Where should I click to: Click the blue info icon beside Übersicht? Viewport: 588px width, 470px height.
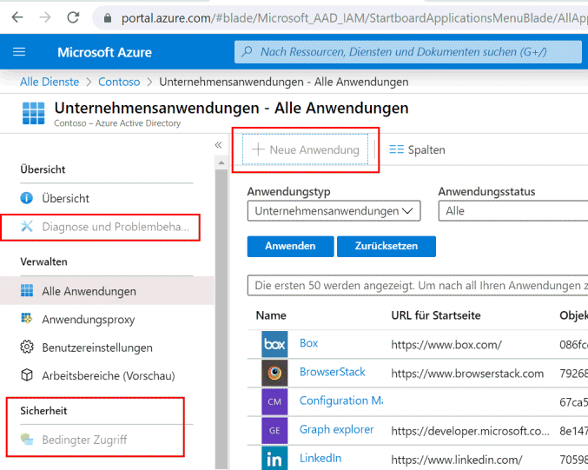(x=26, y=198)
